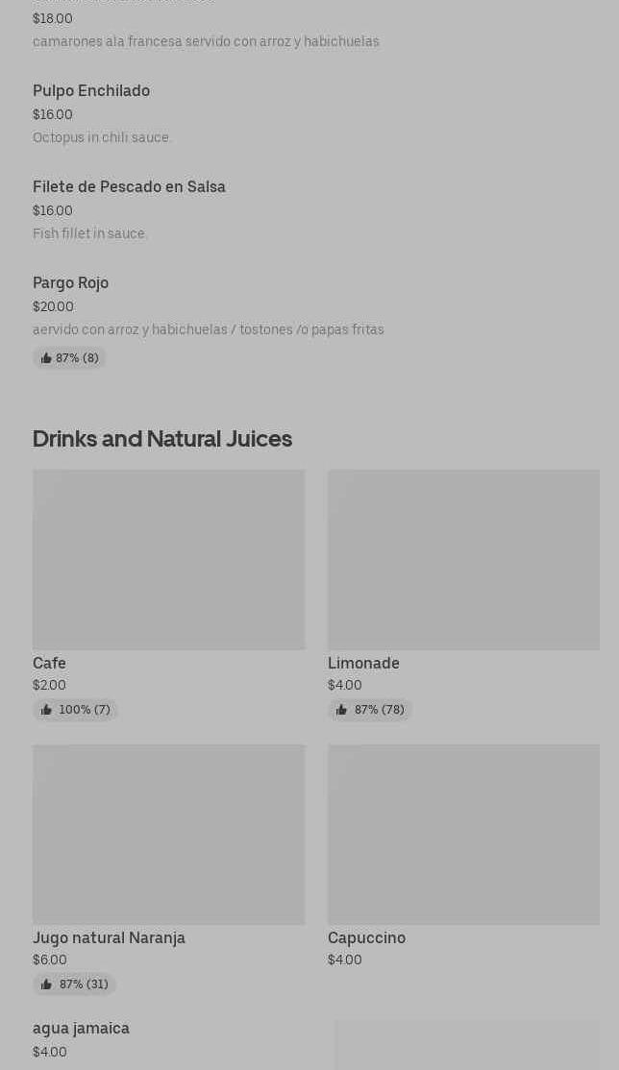Open the Capuccino item image
The height and width of the screenshot is (1070, 619).
[x=464, y=835]
